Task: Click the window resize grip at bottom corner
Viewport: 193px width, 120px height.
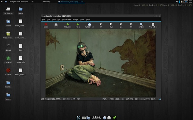Action: click(x=160, y=99)
